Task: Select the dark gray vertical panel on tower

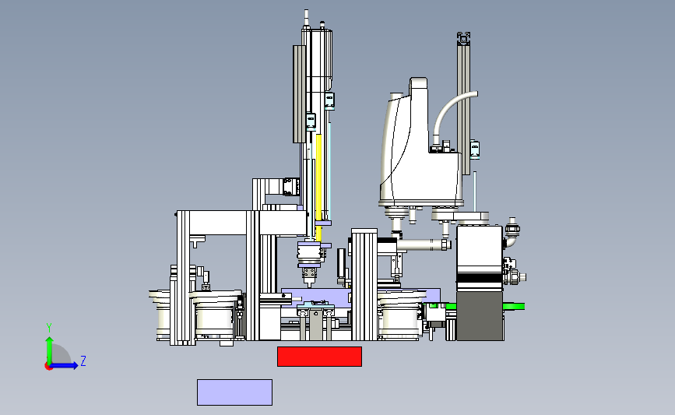Action: (x=299, y=94)
